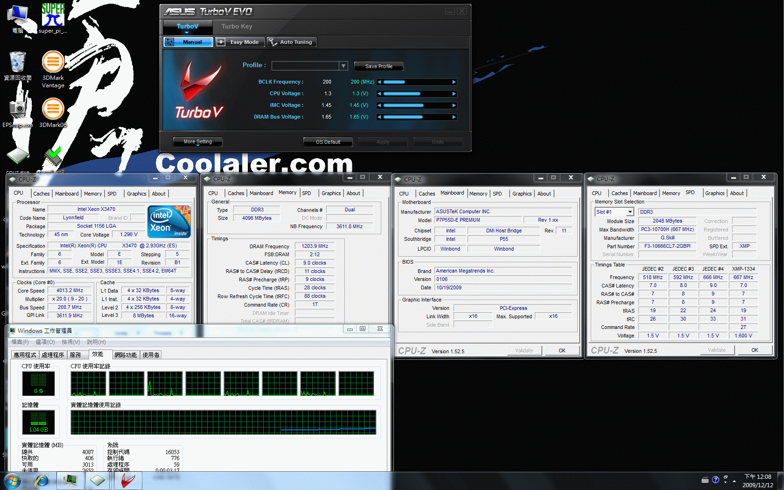784x490 pixels.
Task: Click the DRAM Frequency '1203.9 MHz' value
Action: click(315, 246)
